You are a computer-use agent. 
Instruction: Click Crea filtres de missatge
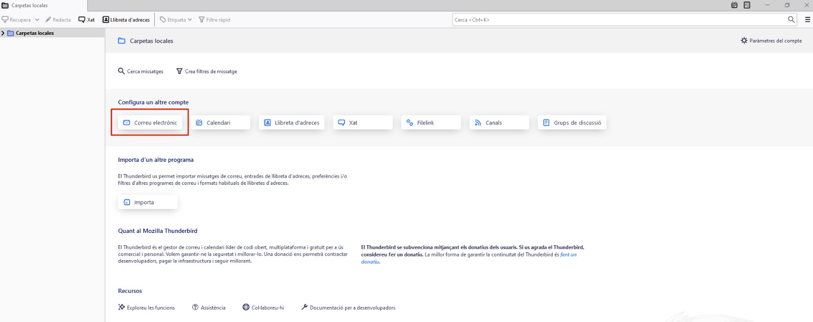207,71
